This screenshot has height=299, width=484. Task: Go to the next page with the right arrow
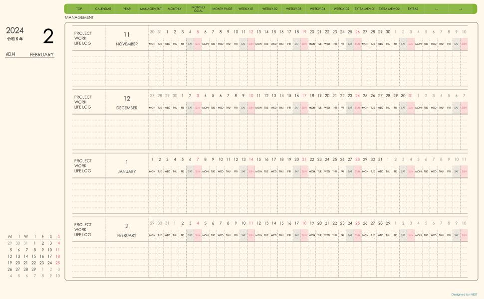[461, 9]
